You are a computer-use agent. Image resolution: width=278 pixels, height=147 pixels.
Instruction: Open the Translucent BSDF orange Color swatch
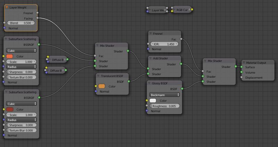[101, 86]
